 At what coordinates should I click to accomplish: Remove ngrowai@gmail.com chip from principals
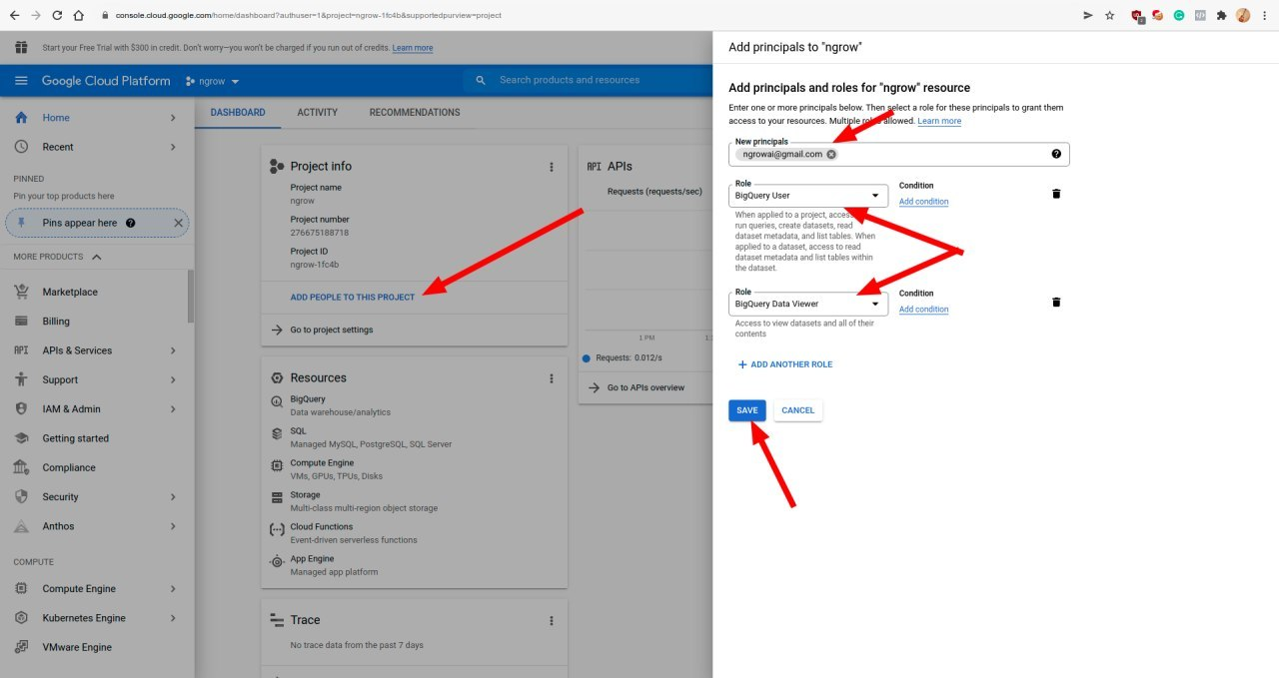pos(831,154)
